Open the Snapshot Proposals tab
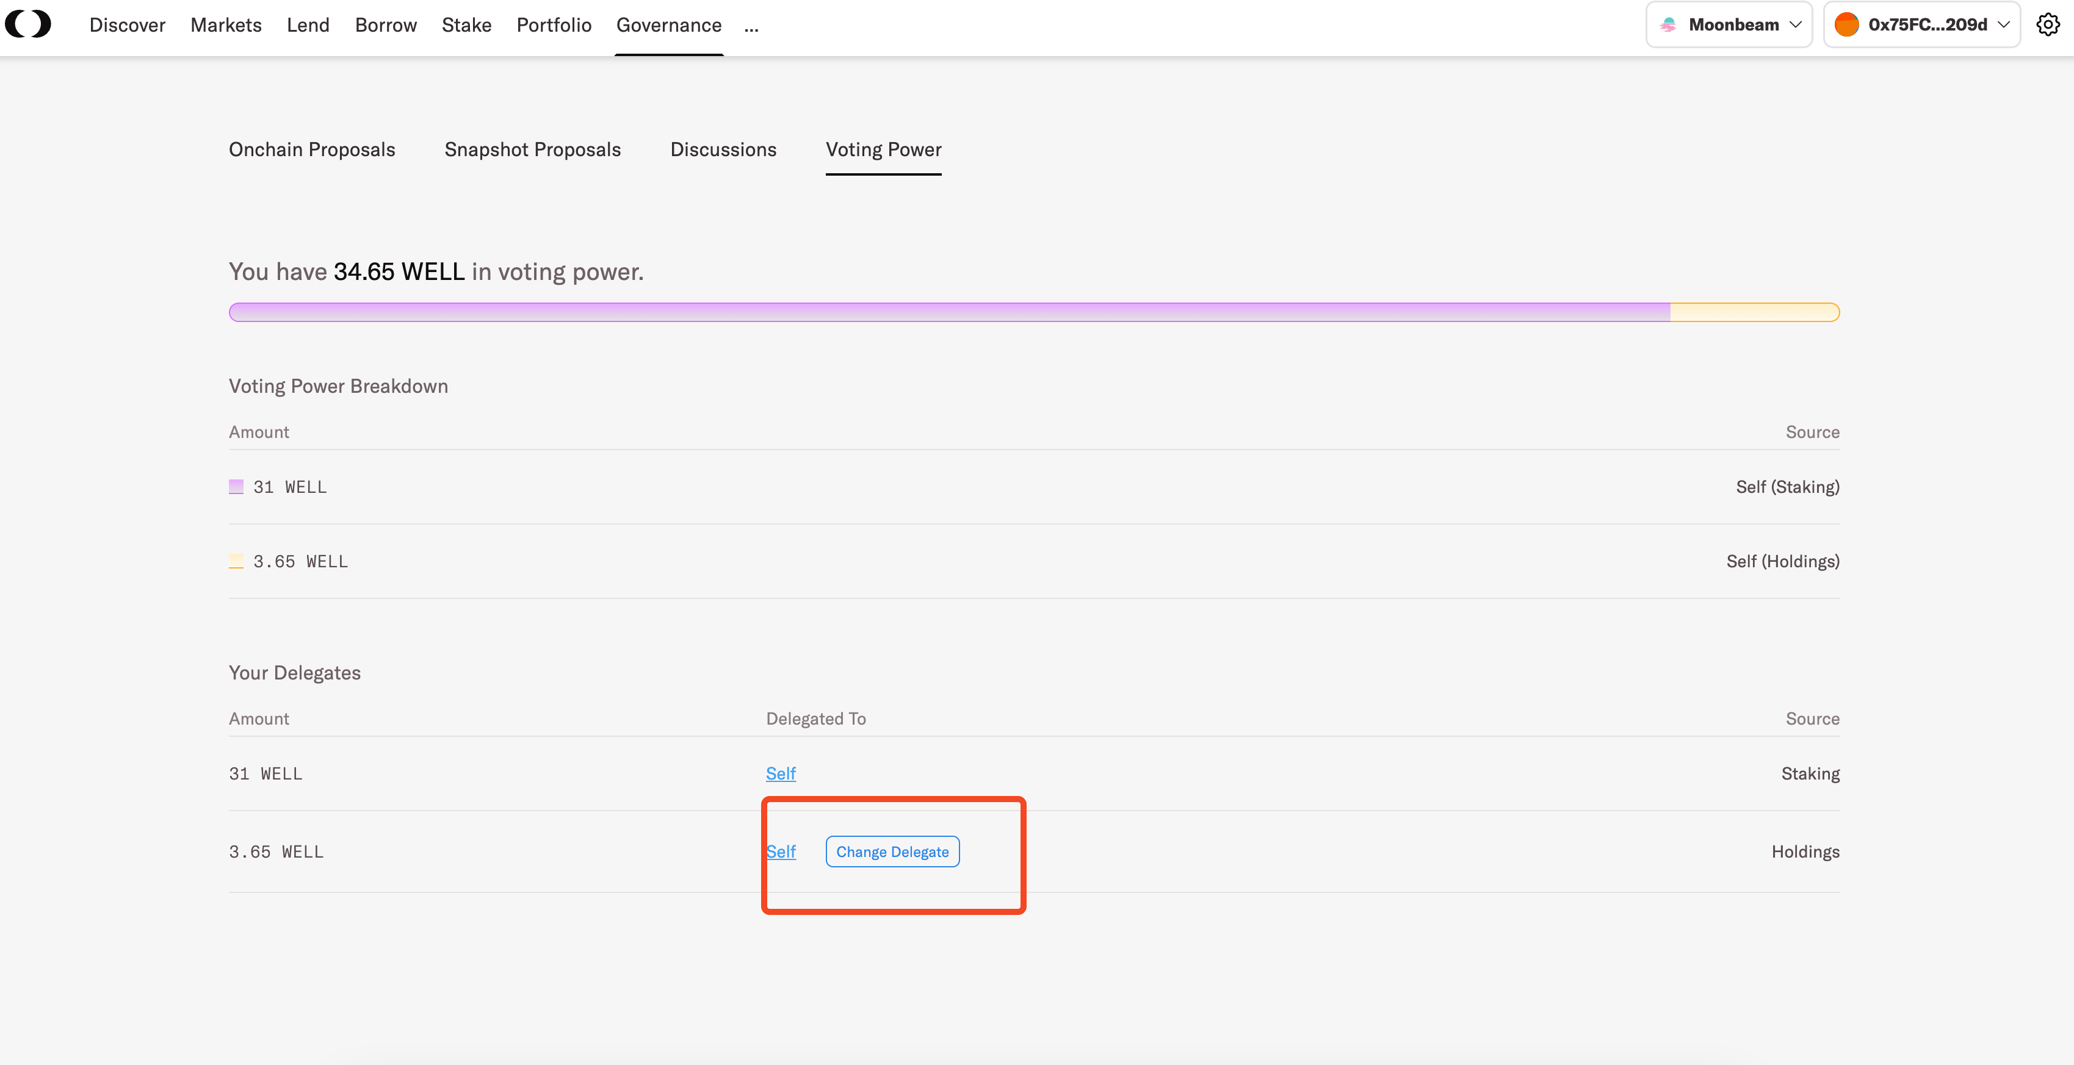 (x=532, y=149)
